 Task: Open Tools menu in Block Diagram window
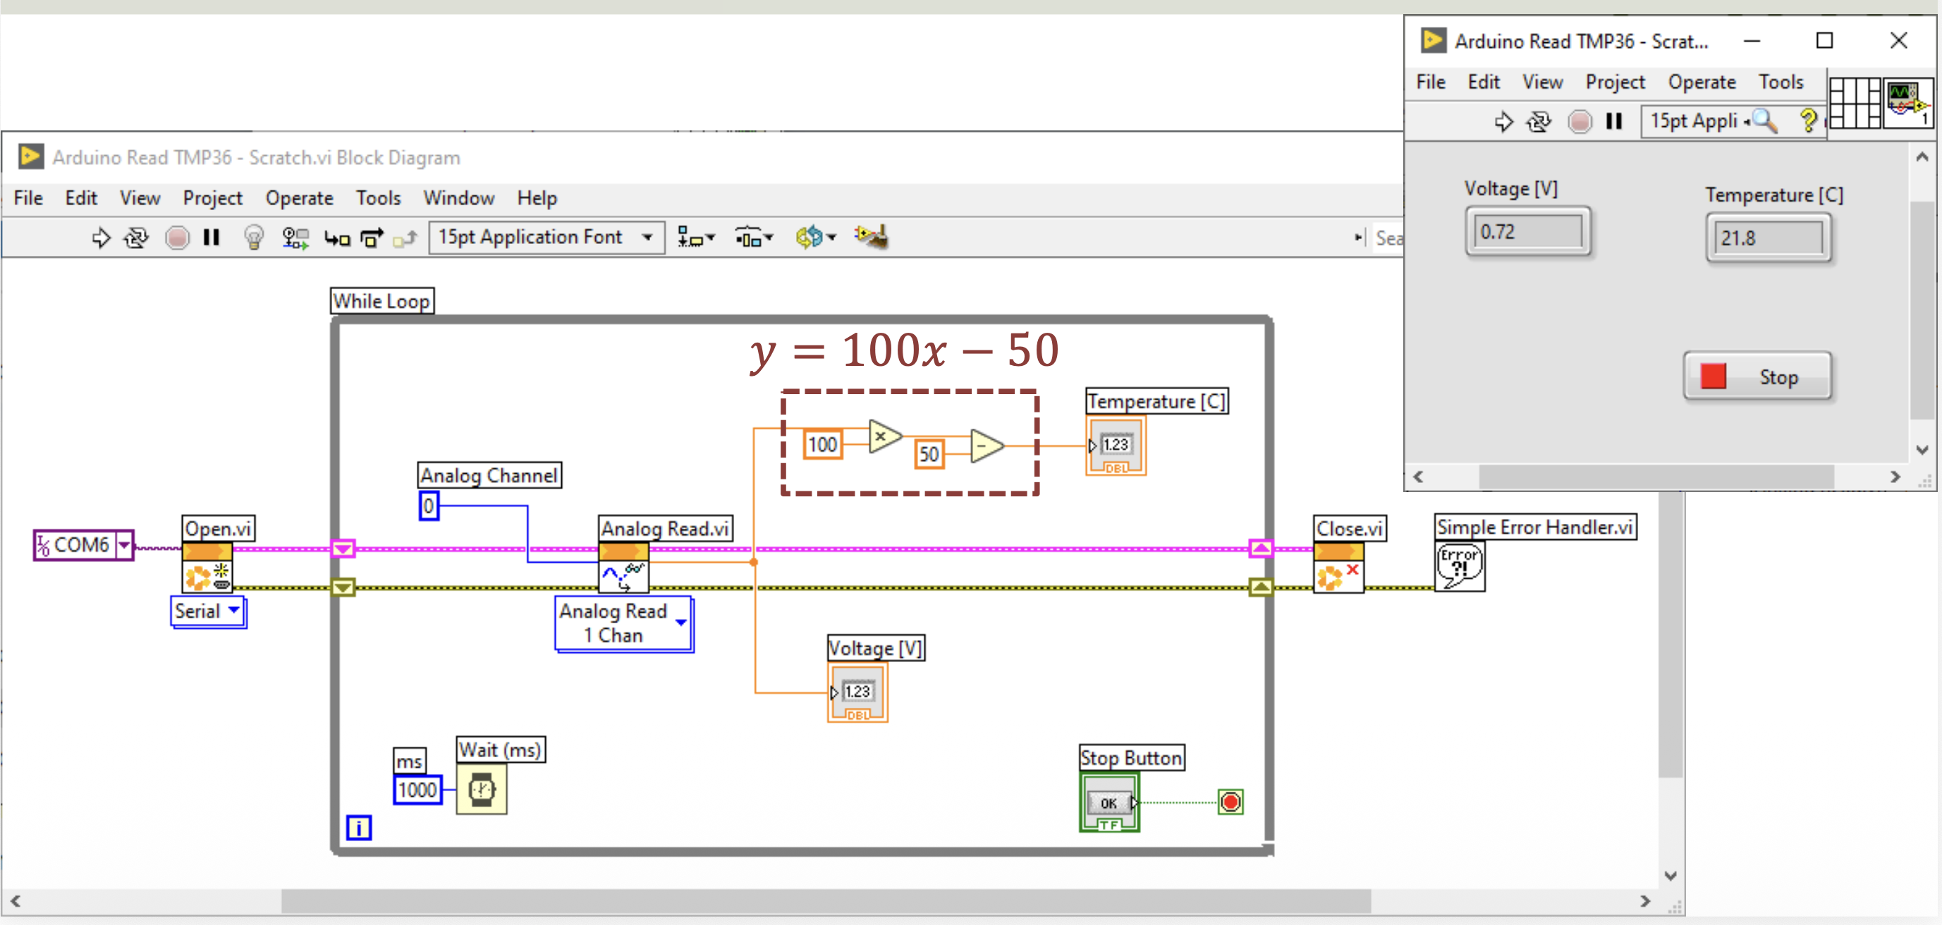tap(379, 198)
